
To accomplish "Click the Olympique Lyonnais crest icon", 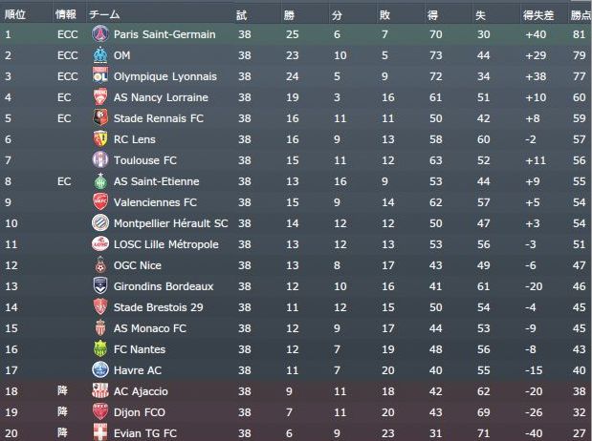I will pyautogui.click(x=99, y=76).
